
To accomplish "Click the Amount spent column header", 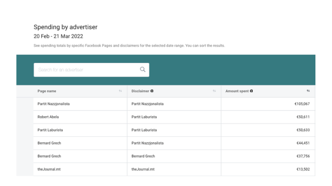I will pyautogui.click(x=237, y=91).
